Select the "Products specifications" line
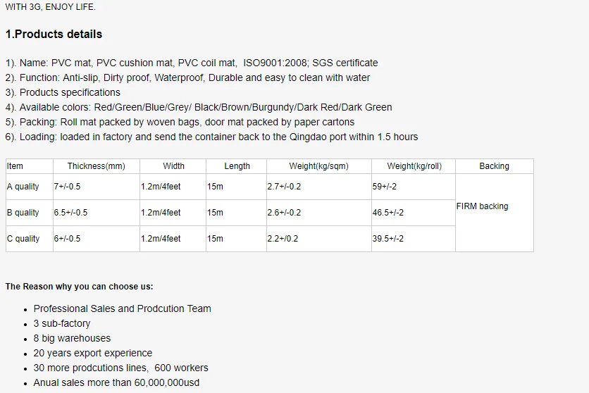Image resolution: width=589 pixels, height=393 pixels. (63, 92)
